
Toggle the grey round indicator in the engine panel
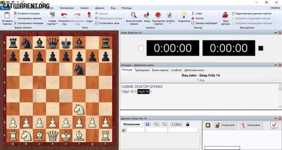124,130
